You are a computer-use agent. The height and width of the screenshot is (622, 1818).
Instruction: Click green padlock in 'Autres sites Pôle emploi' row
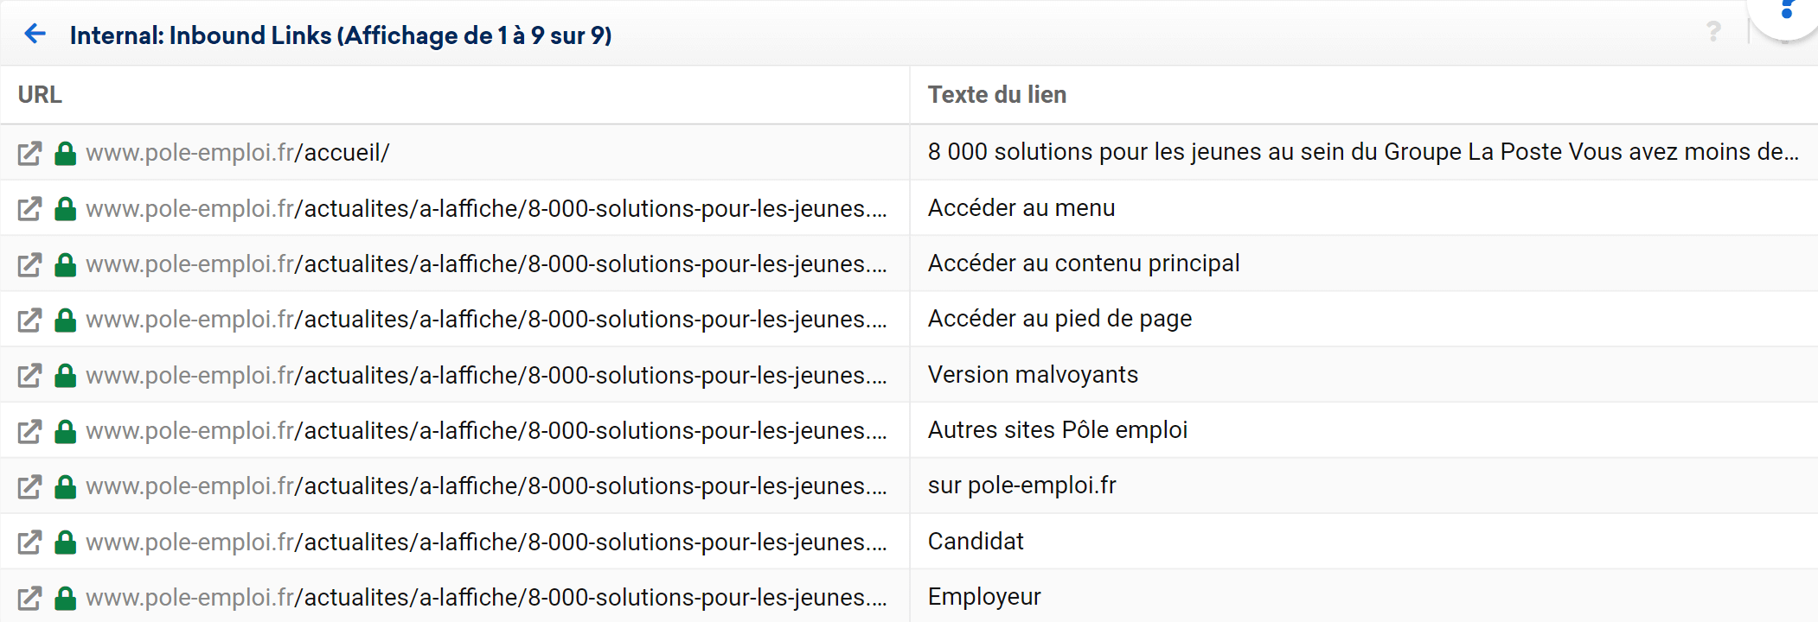coord(65,431)
